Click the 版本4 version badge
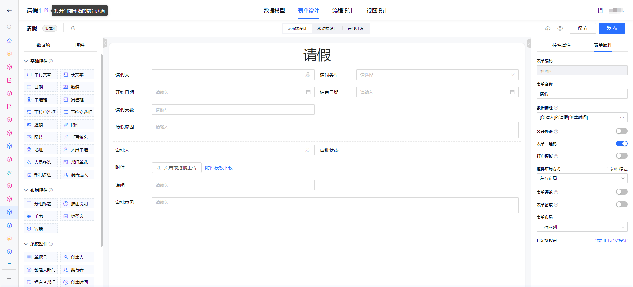Screen dimensions: 633x287 point(50,28)
